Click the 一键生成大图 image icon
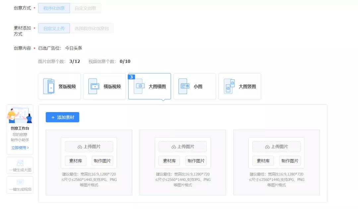The image size is (358, 209). pos(20,163)
